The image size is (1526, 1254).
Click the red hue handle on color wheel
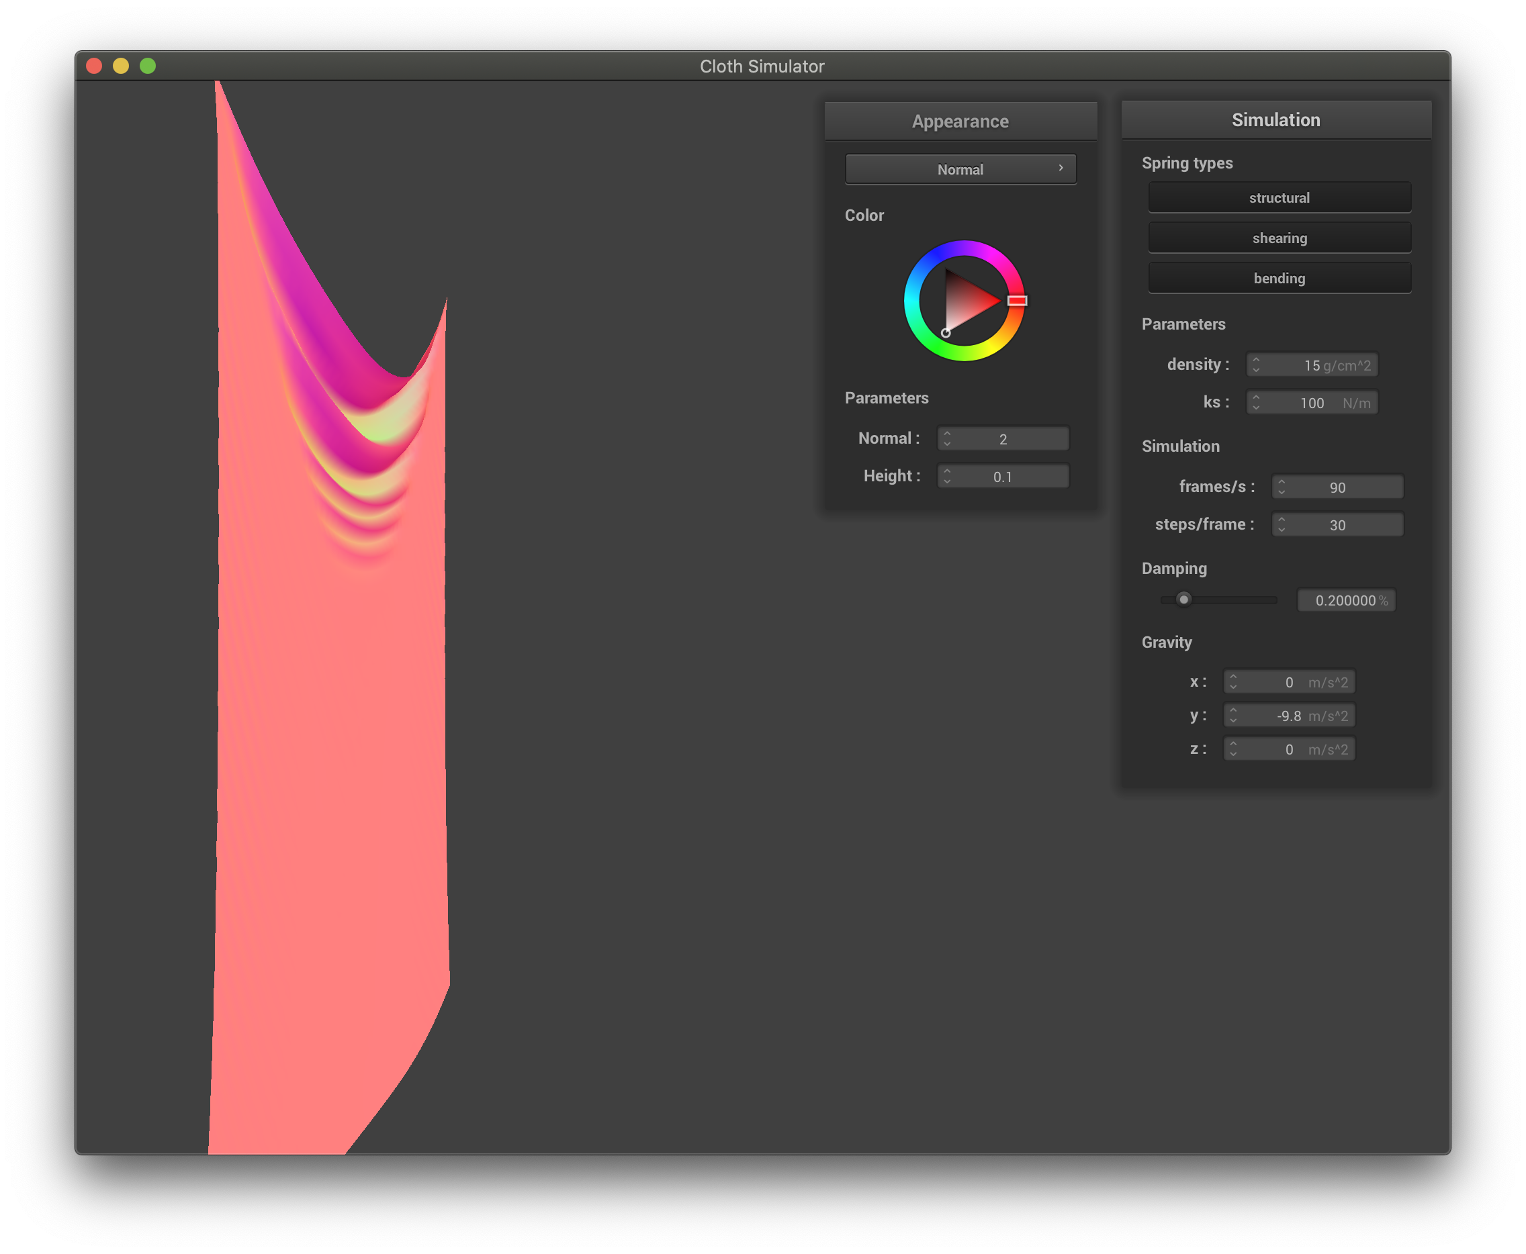pos(1018,301)
